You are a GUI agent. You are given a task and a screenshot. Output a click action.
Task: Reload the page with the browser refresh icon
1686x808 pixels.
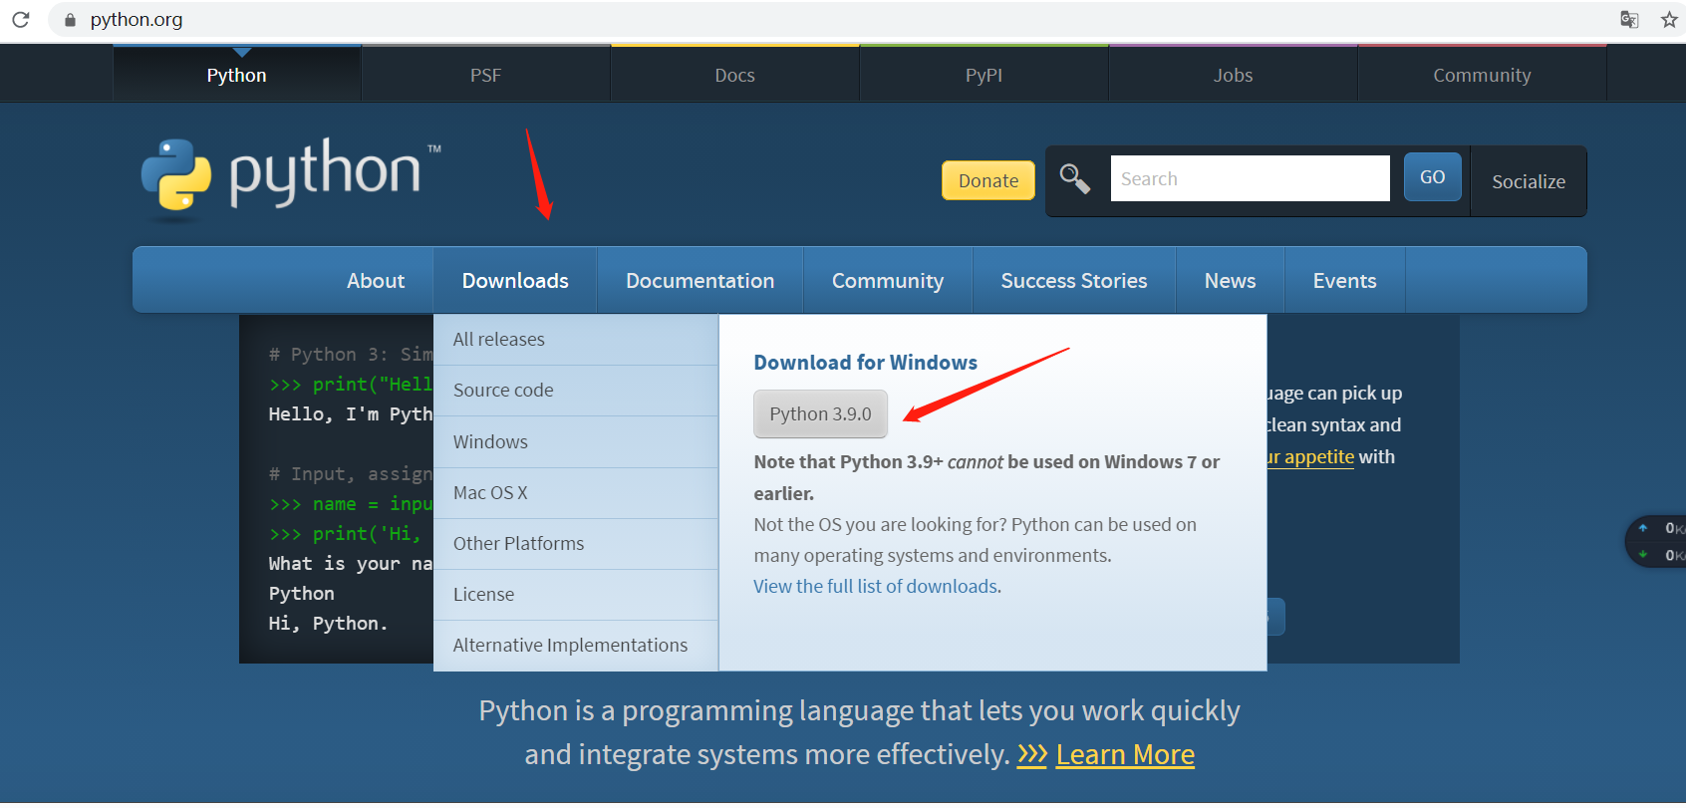pyautogui.click(x=21, y=20)
